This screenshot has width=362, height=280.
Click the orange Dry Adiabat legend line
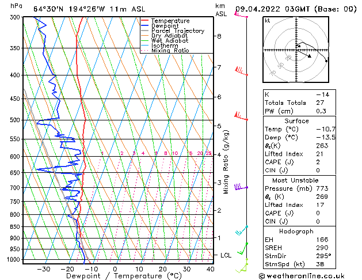pos(145,36)
